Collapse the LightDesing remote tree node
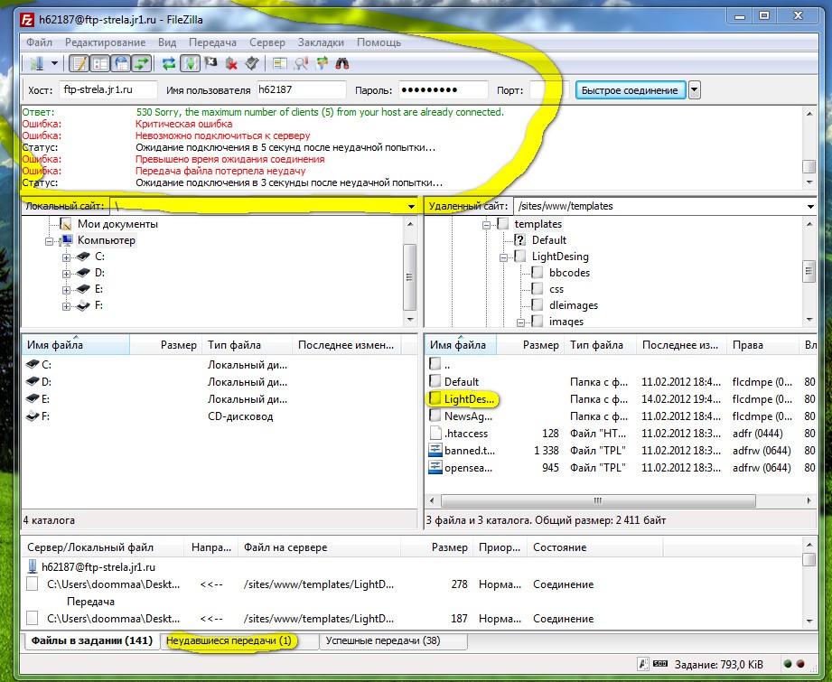 click(503, 258)
